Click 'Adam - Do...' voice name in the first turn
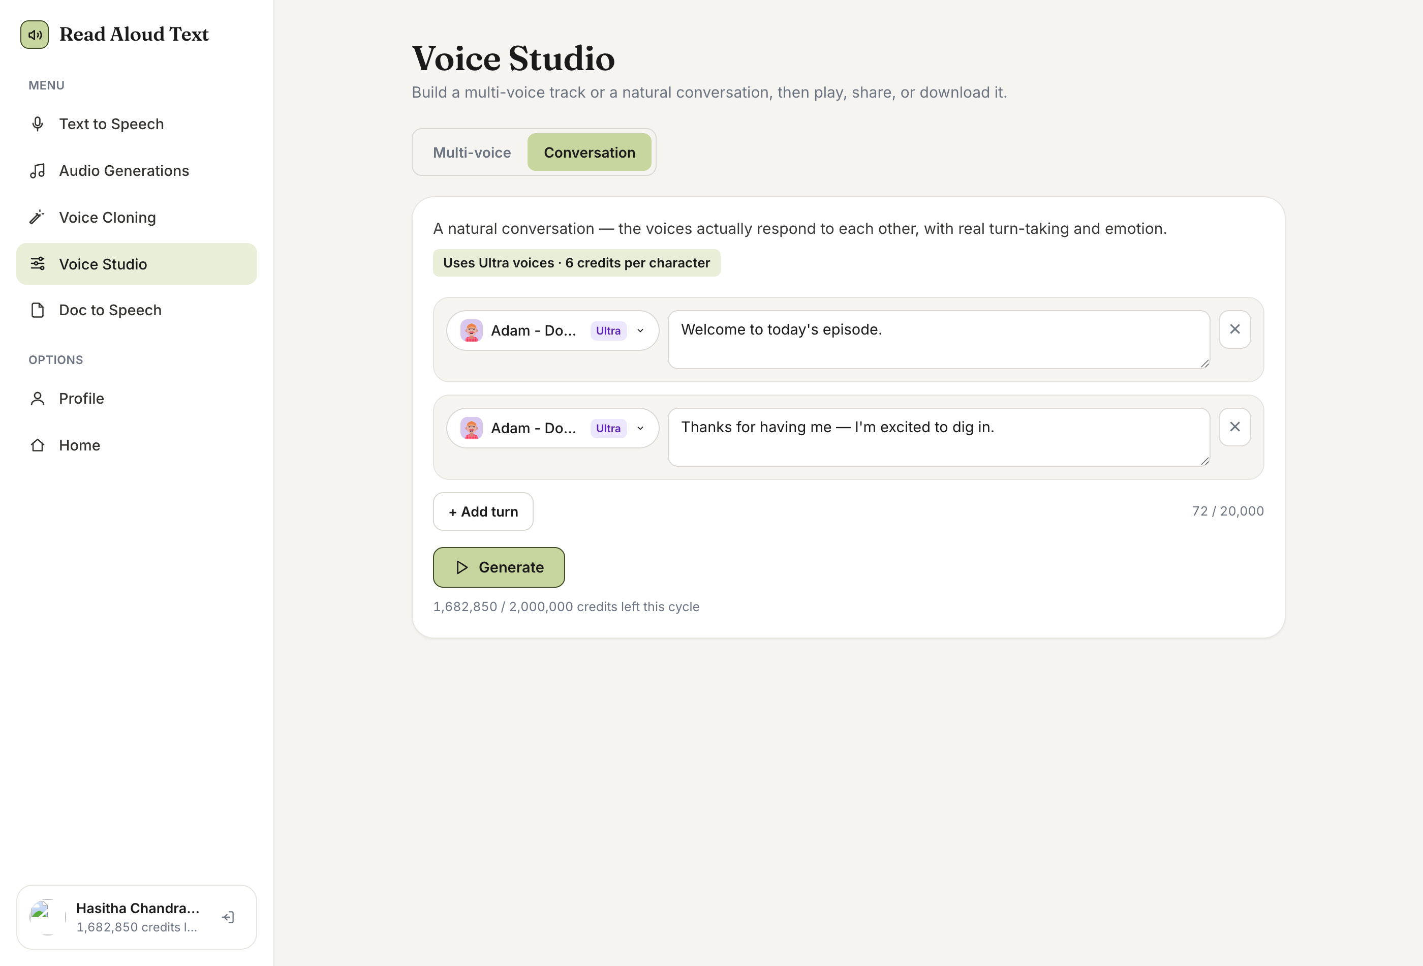This screenshot has width=1423, height=966. pos(533,331)
